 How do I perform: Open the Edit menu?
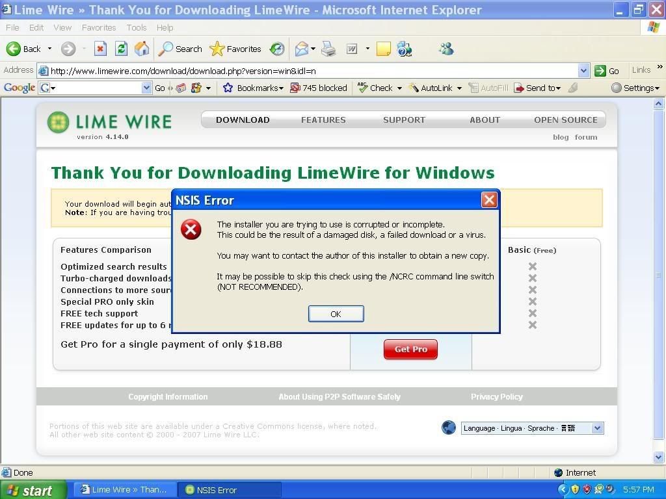click(x=36, y=27)
